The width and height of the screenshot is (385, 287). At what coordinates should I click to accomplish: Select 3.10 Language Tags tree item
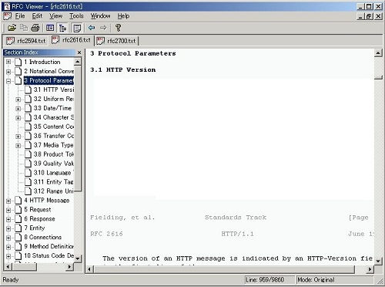tap(54, 173)
